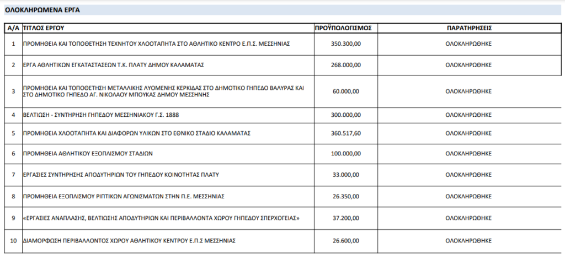
Task: Click row number 5 in Α/Α column
Action: click(x=14, y=133)
